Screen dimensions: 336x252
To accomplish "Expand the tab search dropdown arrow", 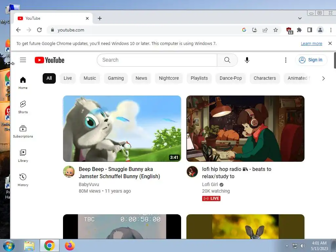I will click(300, 18).
